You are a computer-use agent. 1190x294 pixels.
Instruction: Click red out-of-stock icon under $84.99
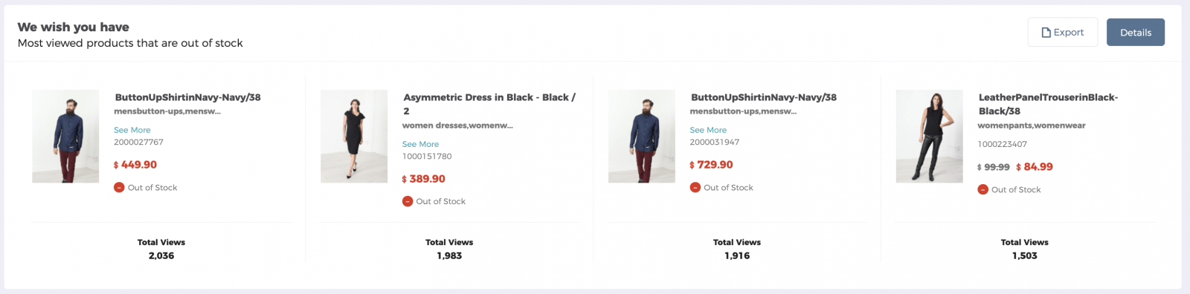pyautogui.click(x=983, y=190)
